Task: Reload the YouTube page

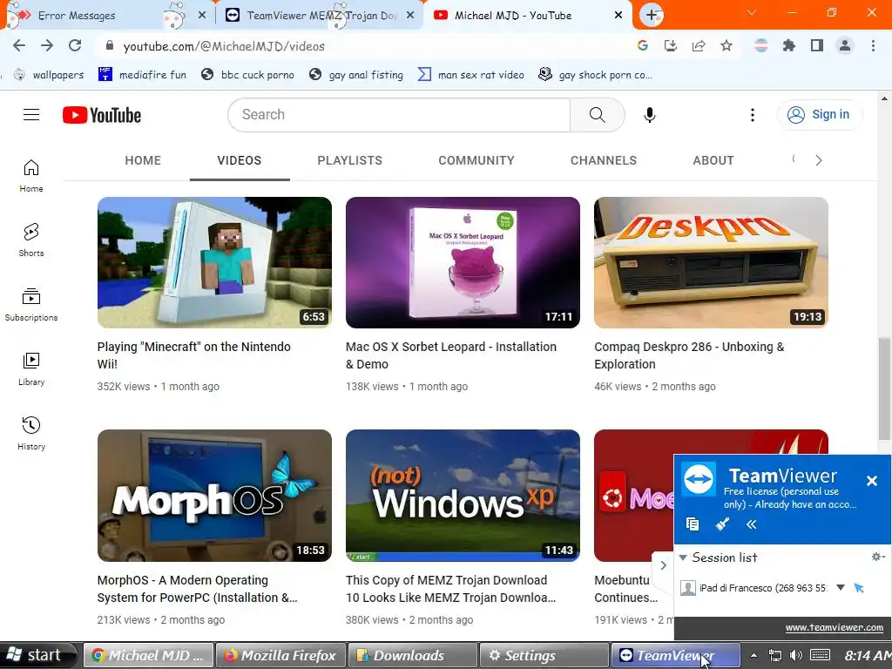Action: pyautogui.click(x=75, y=46)
